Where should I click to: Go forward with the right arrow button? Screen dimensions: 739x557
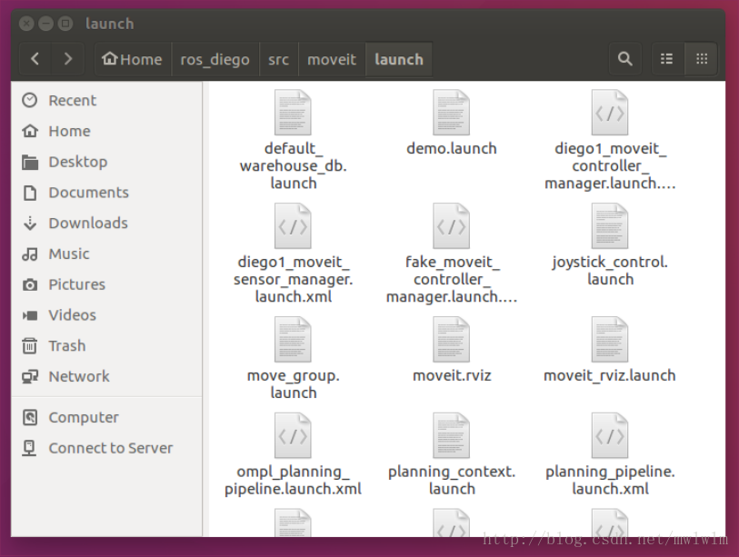click(68, 59)
